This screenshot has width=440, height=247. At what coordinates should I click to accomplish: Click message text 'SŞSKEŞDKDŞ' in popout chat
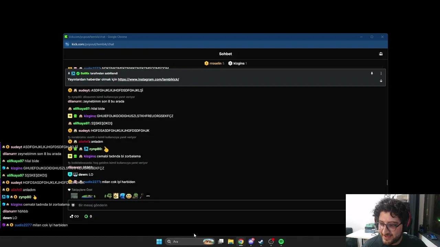pos(102,123)
